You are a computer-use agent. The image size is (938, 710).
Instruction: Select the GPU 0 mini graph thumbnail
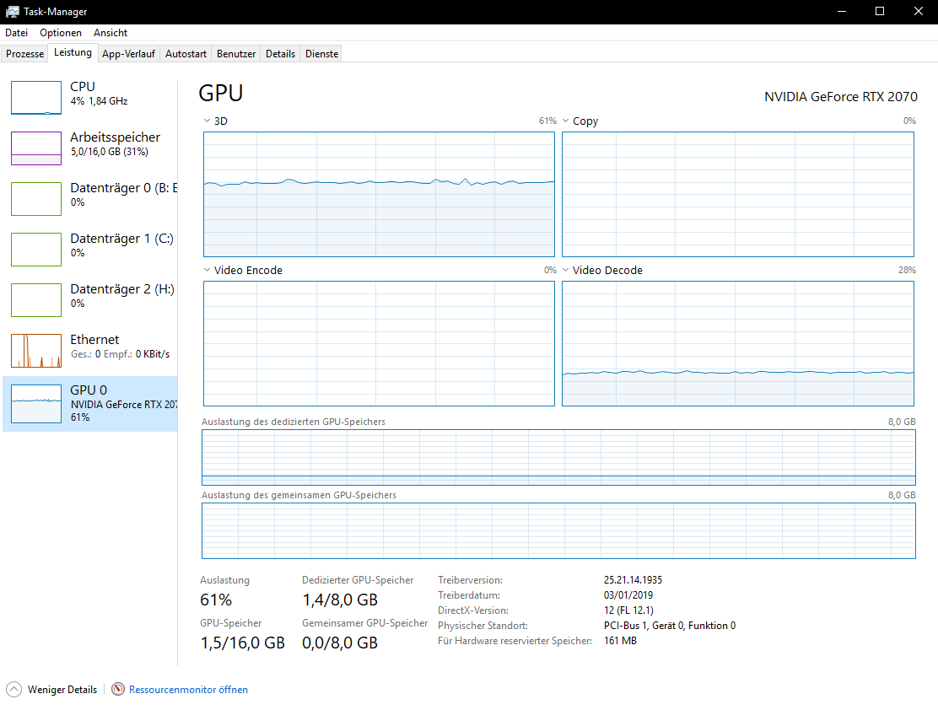36,404
